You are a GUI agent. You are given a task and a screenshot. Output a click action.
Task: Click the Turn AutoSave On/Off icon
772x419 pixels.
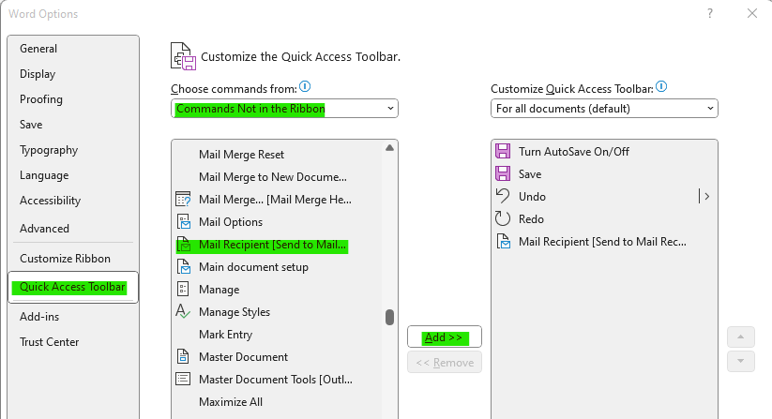coord(503,151)
